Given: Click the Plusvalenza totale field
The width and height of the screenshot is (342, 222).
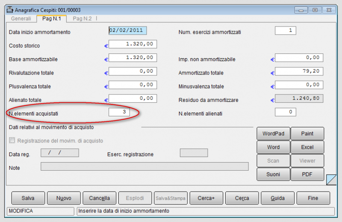Looking at the screenshot, I should coord(133,85).
